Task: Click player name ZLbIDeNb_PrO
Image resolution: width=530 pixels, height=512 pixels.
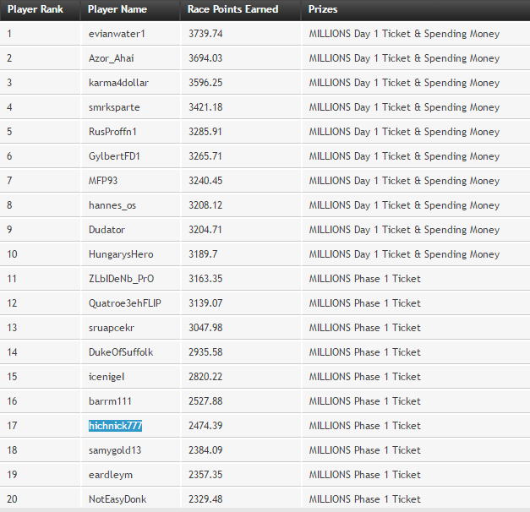Action: pos(121,279)
